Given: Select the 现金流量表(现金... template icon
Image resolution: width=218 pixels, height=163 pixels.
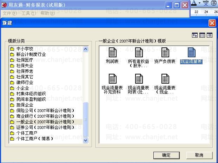Looking at the screenshot, I should point(165,79).
